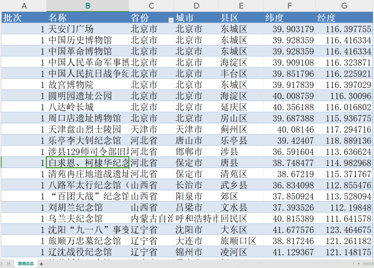
Task: Select district cell 蓟州区
Action: pyautogui.click(x=241, y=129)
